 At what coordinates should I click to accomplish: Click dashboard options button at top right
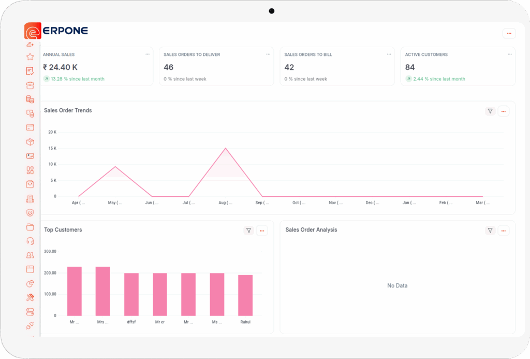tap(509, 33)
